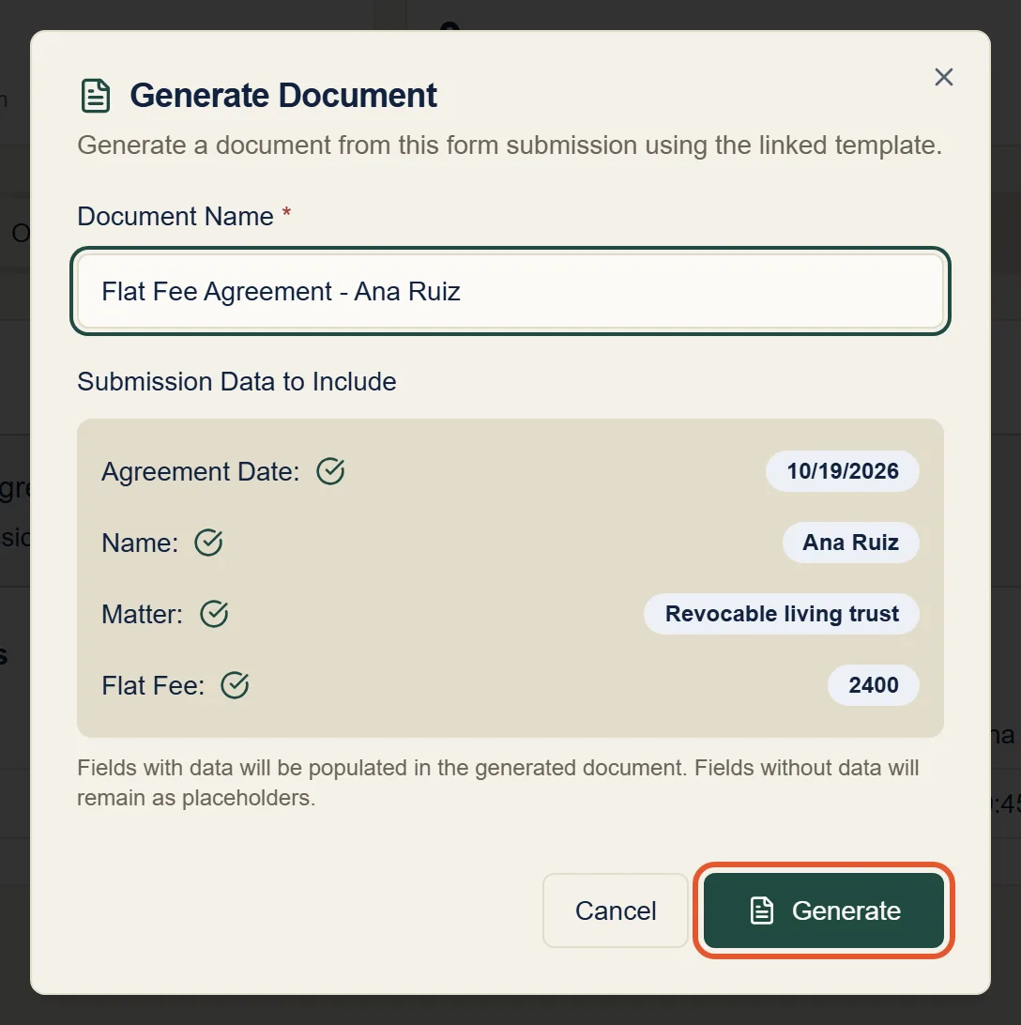
Task: Click the Flat Fee field label
Action: (153, 685)
